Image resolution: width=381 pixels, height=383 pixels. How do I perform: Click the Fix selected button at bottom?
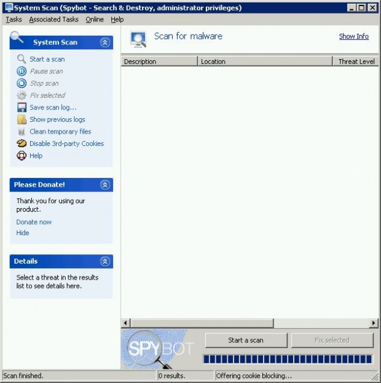pyautogui.click(x=332, y=341)
